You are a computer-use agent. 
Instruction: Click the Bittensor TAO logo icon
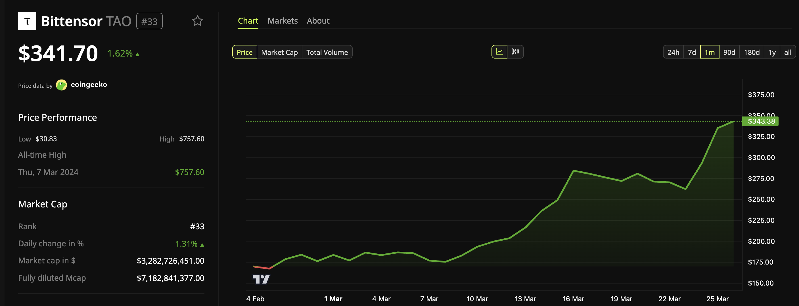click(27, 21)
